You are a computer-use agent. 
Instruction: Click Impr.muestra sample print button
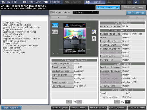(11, 108)
